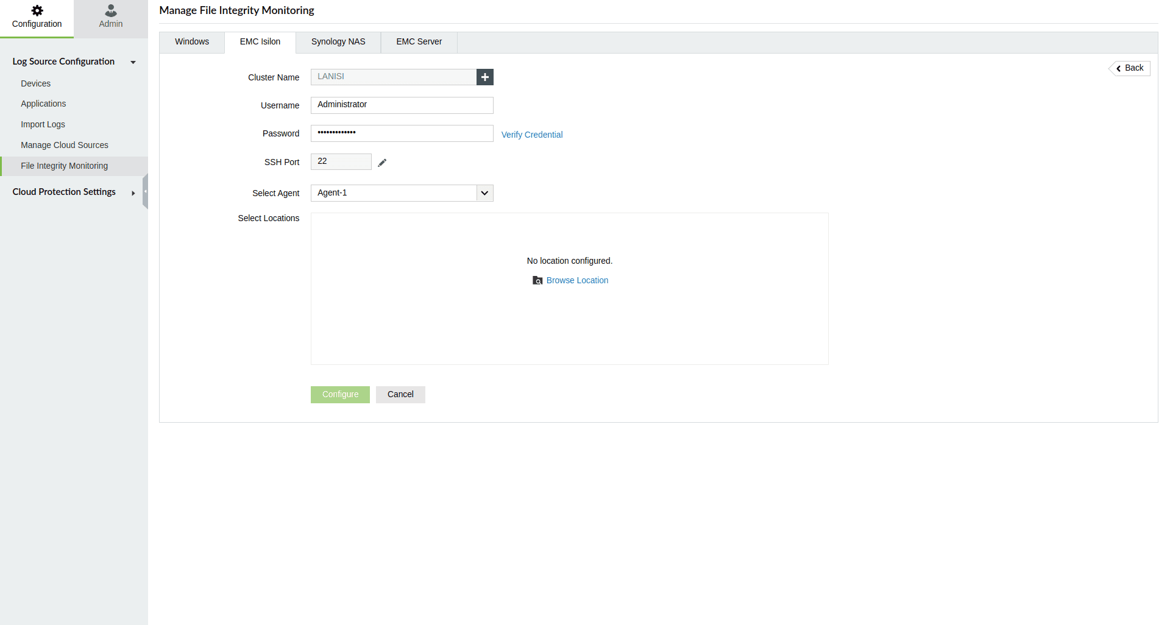
Task: Click the plus icon beside Cluster Name
Action: coord(484,77)
